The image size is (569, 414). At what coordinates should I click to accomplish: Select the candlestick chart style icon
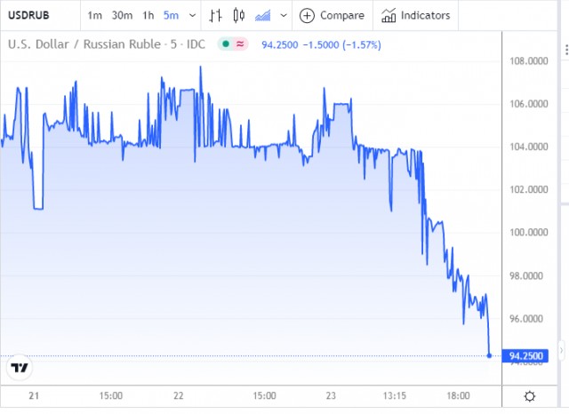239,16
